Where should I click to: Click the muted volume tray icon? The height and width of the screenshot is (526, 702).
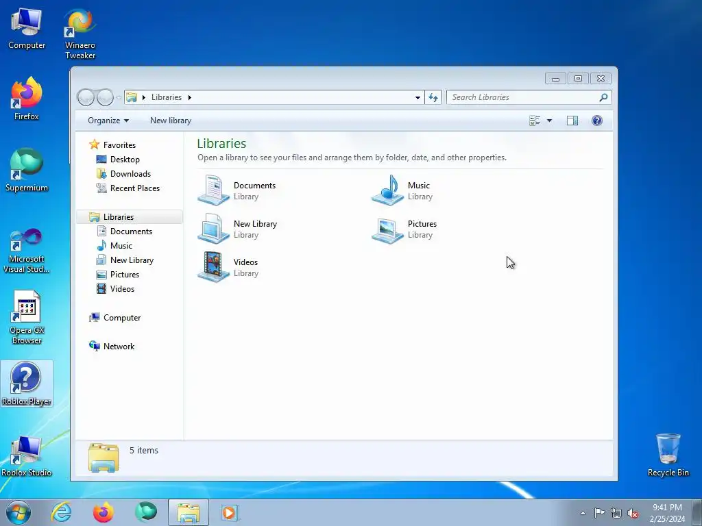633,513
